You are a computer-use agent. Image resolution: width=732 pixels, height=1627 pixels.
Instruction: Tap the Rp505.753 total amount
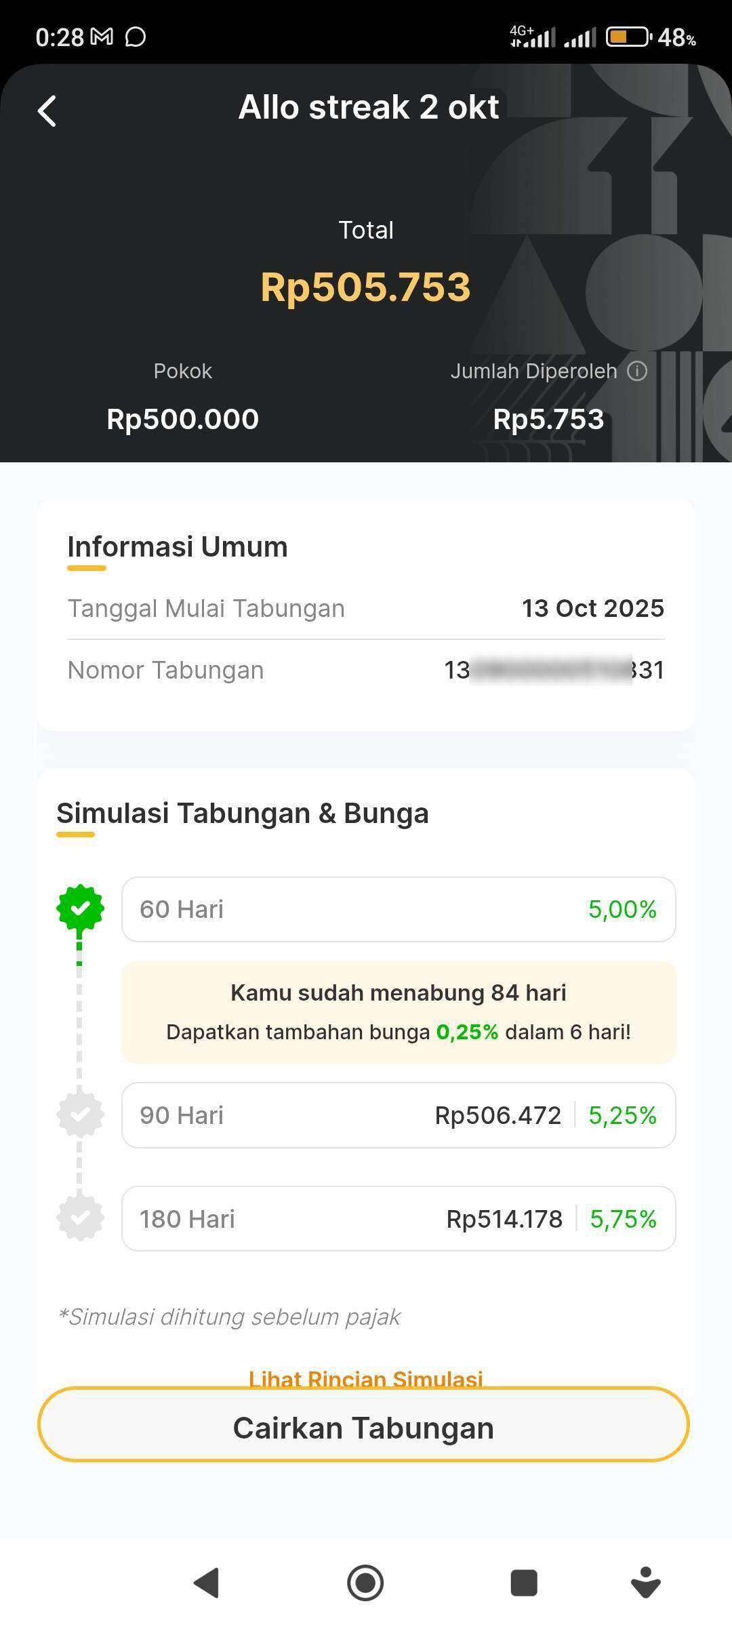(x=365, y=287)
